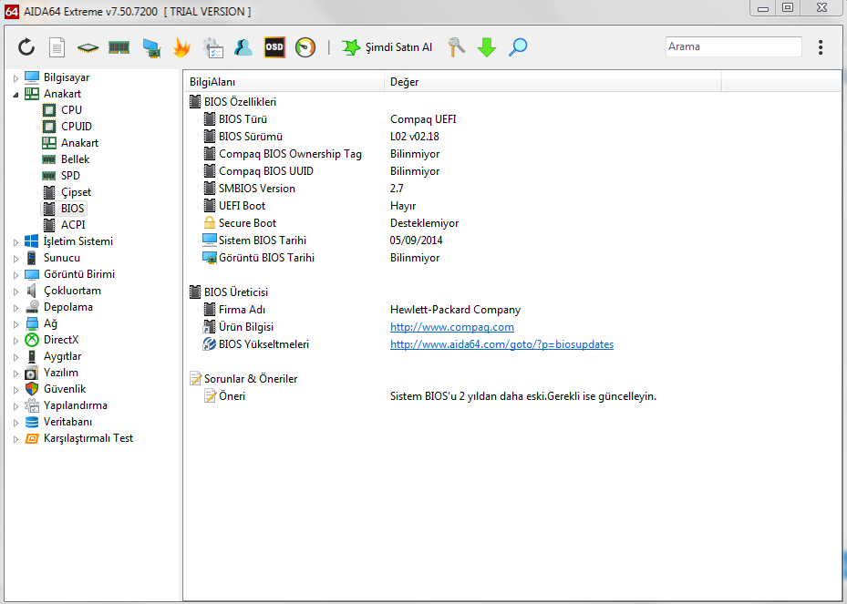
Task: Collapse the Anakart parent tree node
Action: [x=15, y=95]
